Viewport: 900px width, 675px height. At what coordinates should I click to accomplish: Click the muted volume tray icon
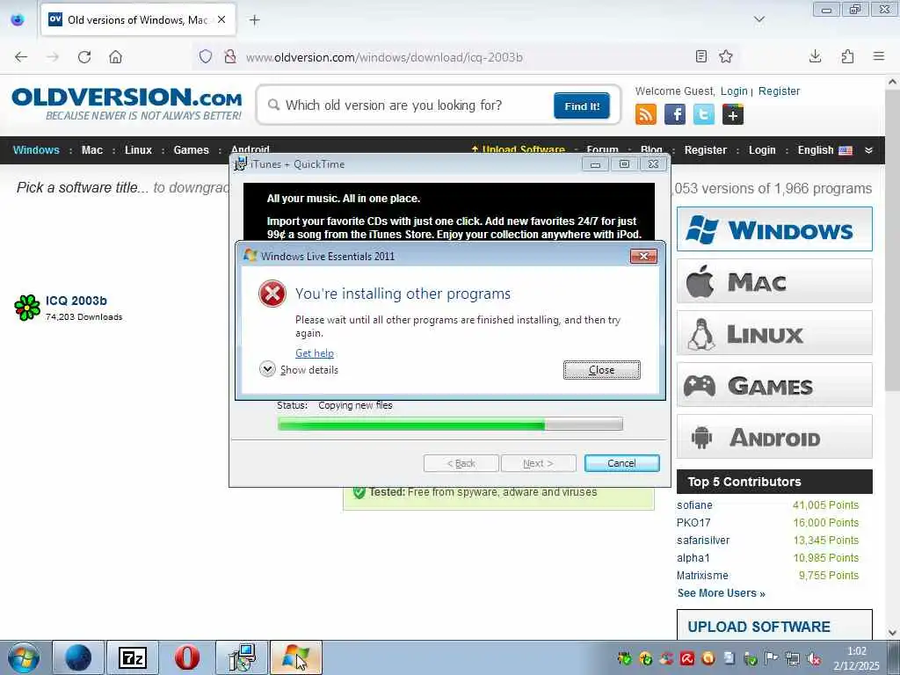(813, 658)
